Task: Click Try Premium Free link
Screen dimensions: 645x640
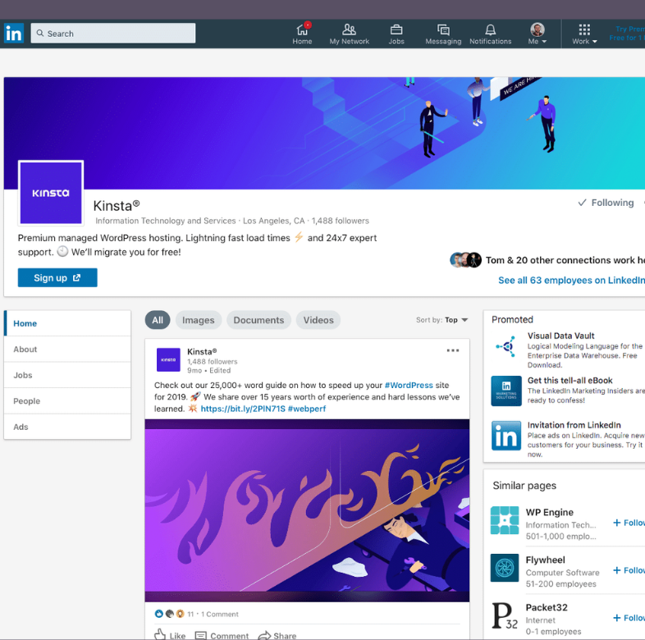Action: pyautogui.click(x=627, y=34)
